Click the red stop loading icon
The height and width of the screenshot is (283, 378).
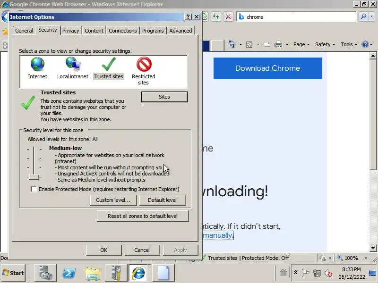228,17
